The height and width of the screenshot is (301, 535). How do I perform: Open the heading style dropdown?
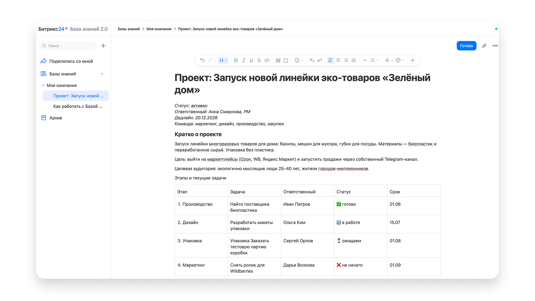click(x=223, y=60)
